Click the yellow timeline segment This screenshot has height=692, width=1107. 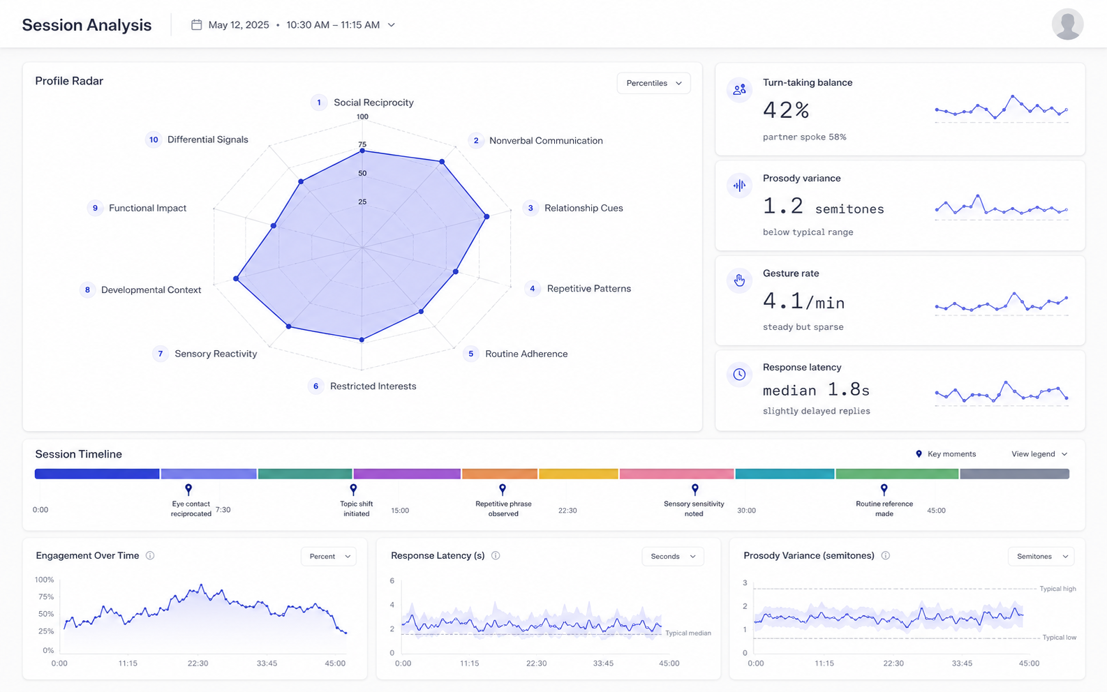click(579, 474)
